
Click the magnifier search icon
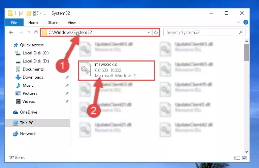coord(240,33)
